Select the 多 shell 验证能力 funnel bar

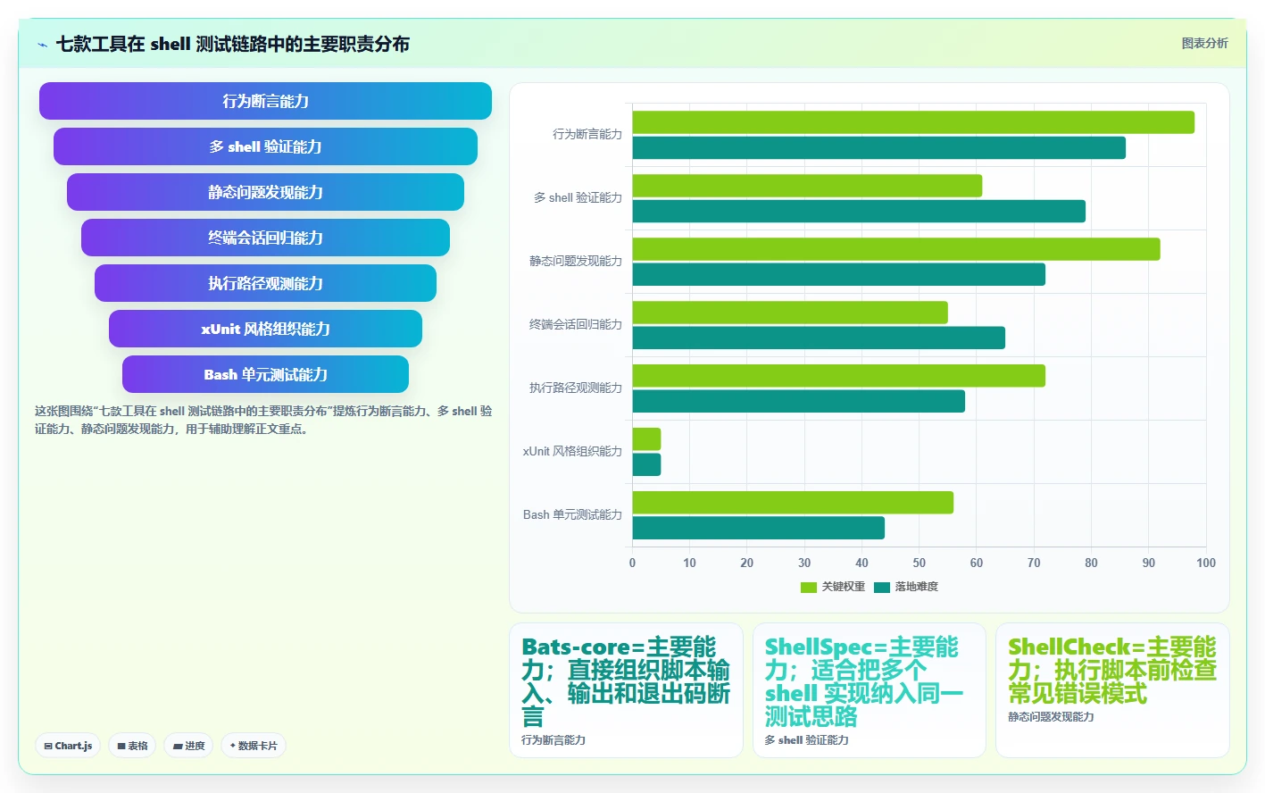(265, 146)
